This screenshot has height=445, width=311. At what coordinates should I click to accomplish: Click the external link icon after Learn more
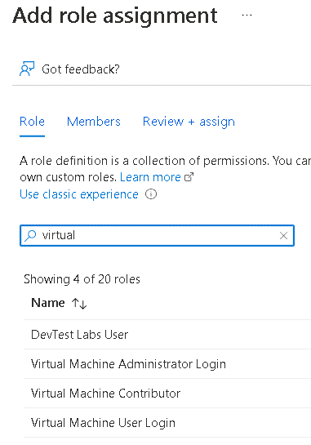(x=189, y=177)
